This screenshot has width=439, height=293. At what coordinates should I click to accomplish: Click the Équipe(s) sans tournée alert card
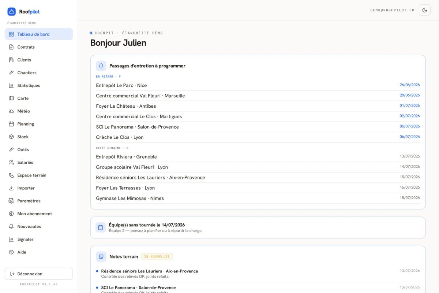coord(258,227)
